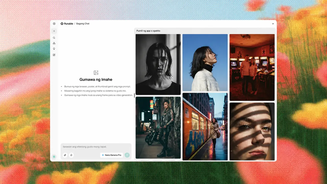Click the green send arrow button
The height and width of the screenshot is (184, 327).
click(127, 155)
